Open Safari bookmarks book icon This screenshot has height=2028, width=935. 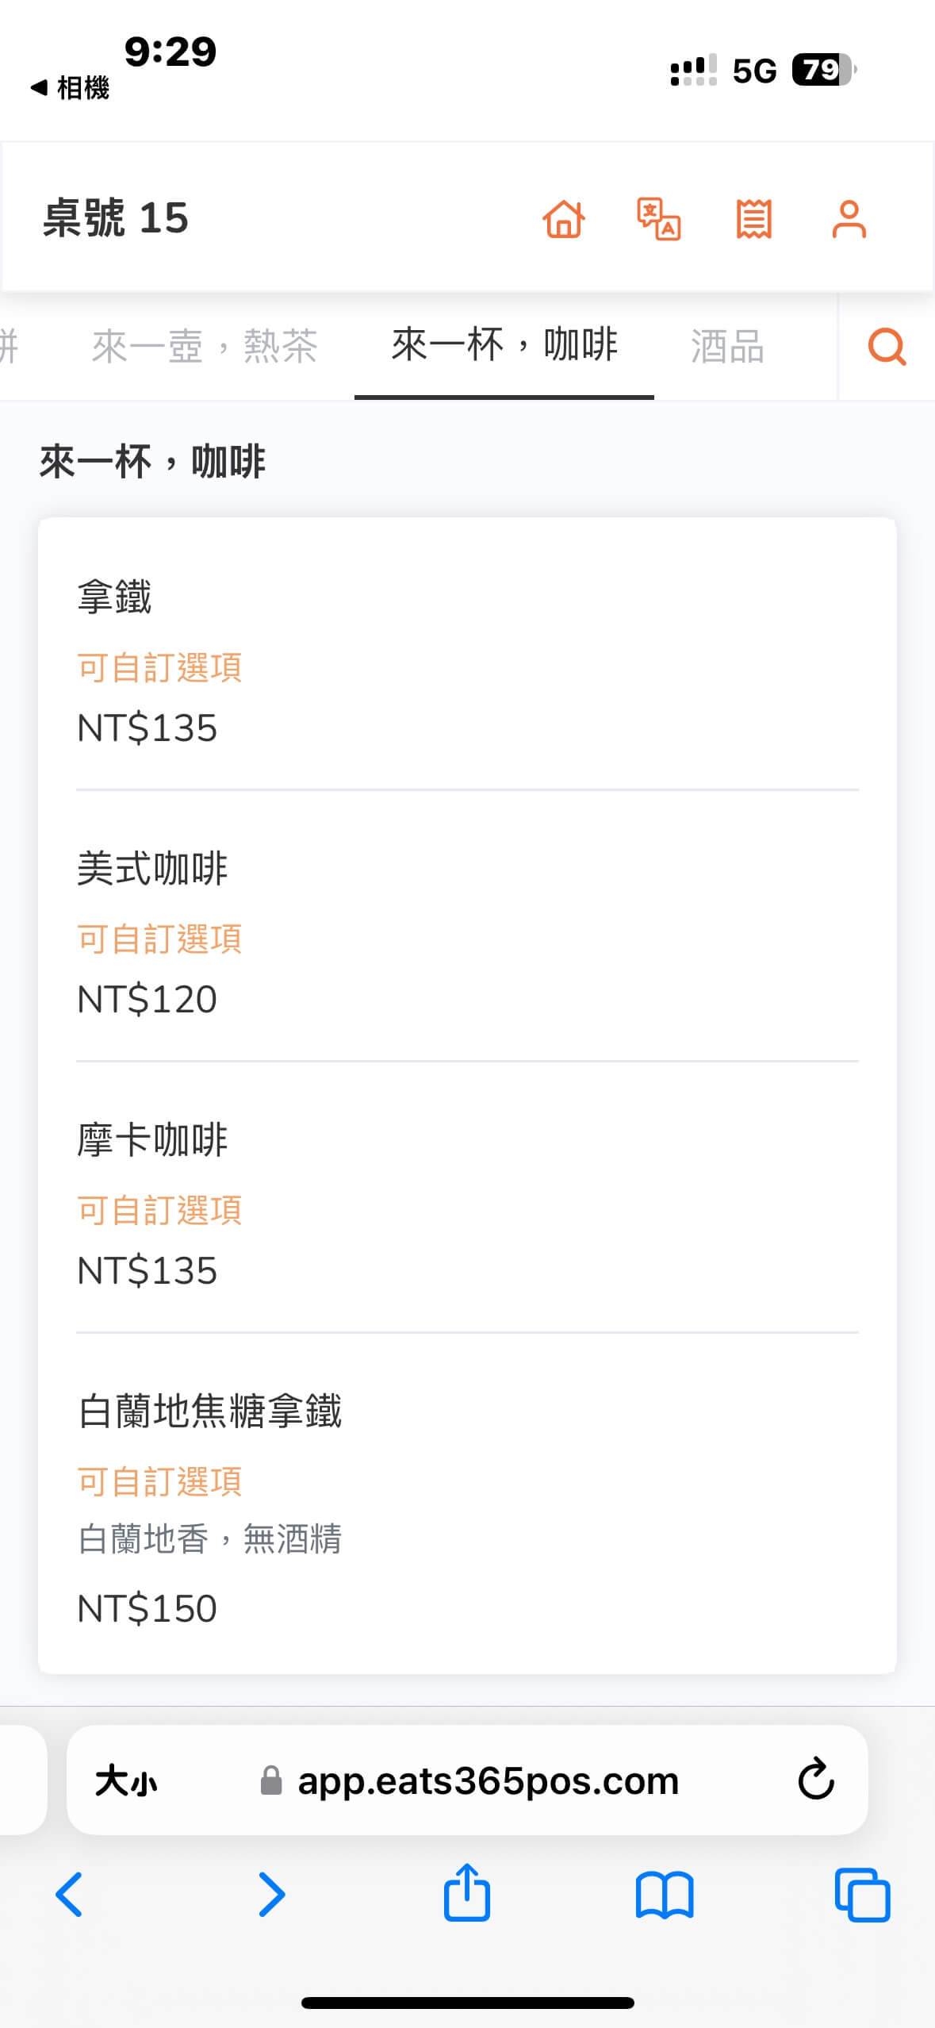(665, 1895)
